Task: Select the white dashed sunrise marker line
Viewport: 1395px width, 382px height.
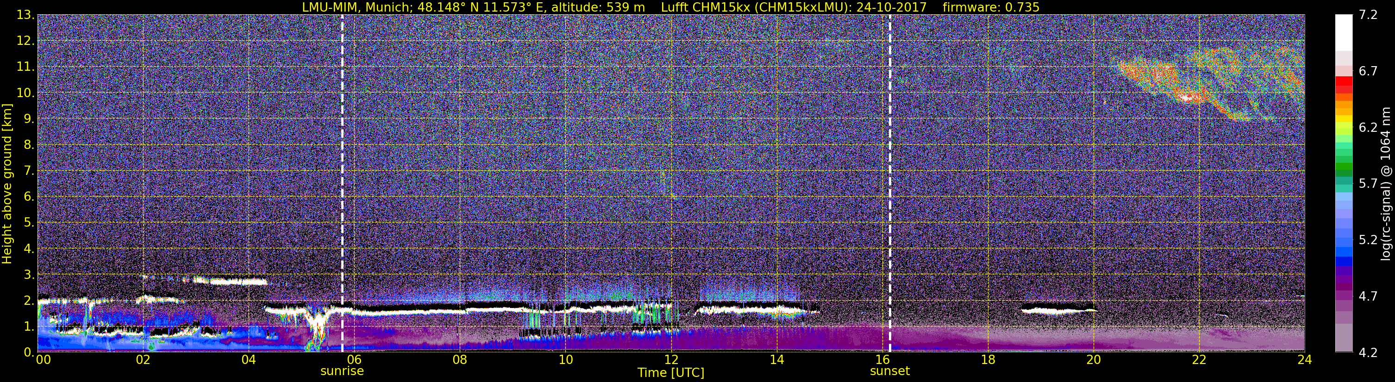Action: [342, 183]
